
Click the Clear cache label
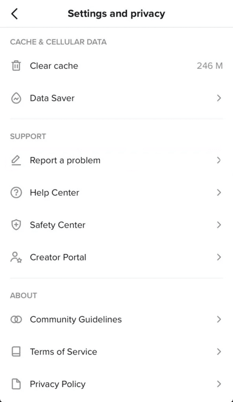tap(54, 66)
